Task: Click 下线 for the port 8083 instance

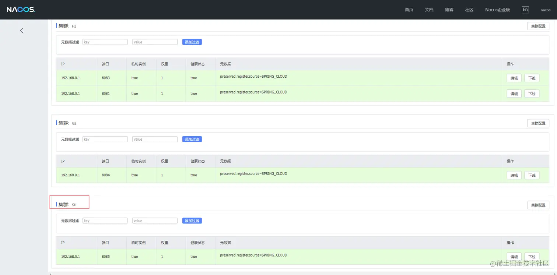Action: pyautogui.click(x=532, y=78)
